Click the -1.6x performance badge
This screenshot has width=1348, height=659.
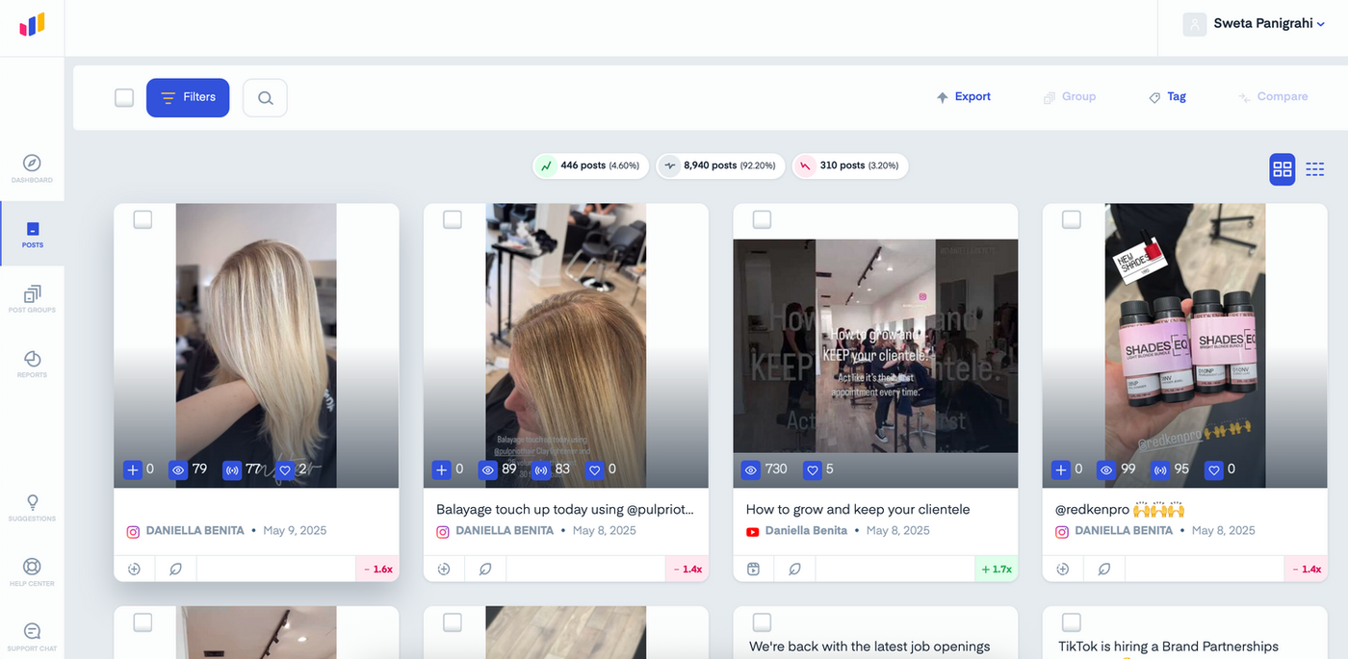377,569
